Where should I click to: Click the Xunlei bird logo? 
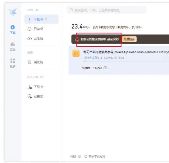click(x=13, y=12)
